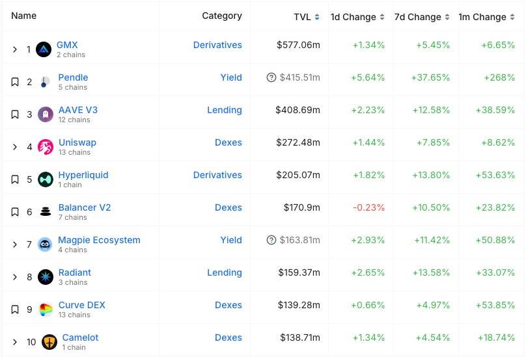526x357 pixels.
Task: Open the Derivatives category link for GMX
Action: coord(217,45)
